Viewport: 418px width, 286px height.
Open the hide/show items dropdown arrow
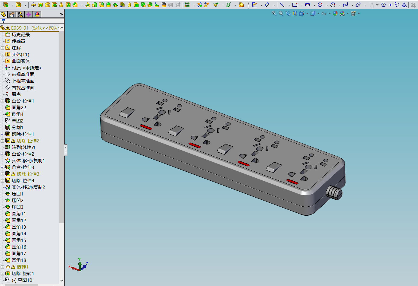tap(329, 14)
